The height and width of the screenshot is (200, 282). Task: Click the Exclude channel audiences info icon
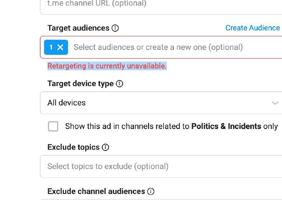151,192
